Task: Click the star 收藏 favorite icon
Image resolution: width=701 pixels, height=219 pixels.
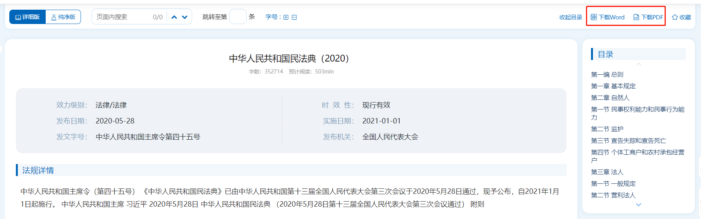Action: [x=675, y=17]
